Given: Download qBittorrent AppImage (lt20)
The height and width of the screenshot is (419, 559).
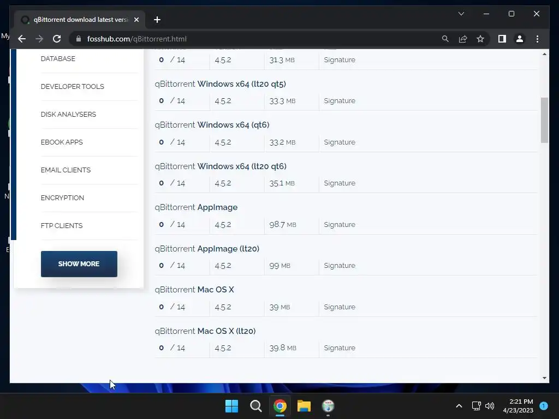Looking at the screenshot, I should point(207,249).
